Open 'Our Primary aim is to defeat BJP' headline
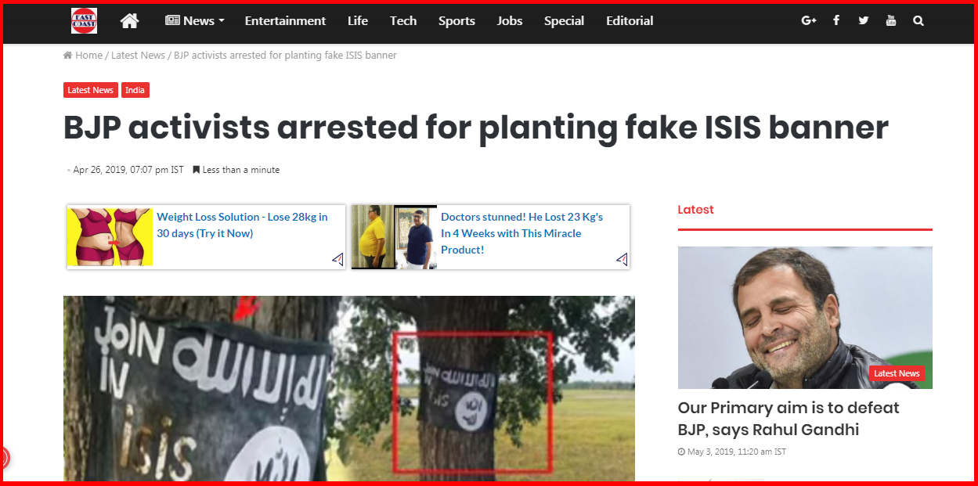The height and width of the screenshot is (486, 978). tap(789, 419)
